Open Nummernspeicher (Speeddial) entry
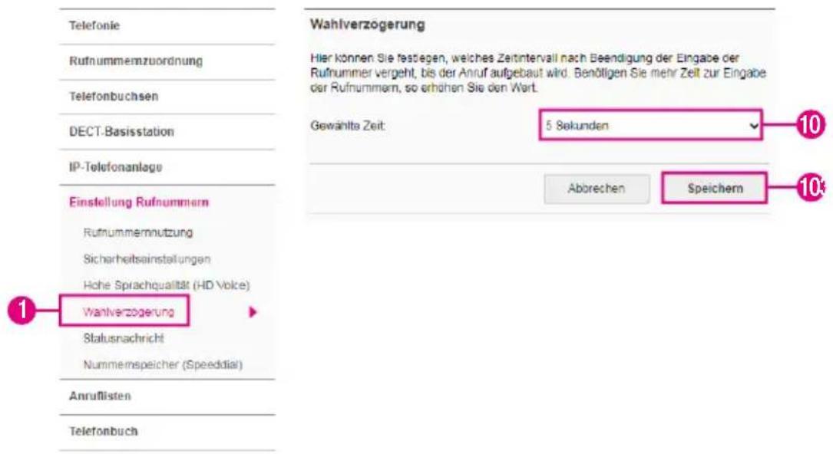 coord(163,365)
